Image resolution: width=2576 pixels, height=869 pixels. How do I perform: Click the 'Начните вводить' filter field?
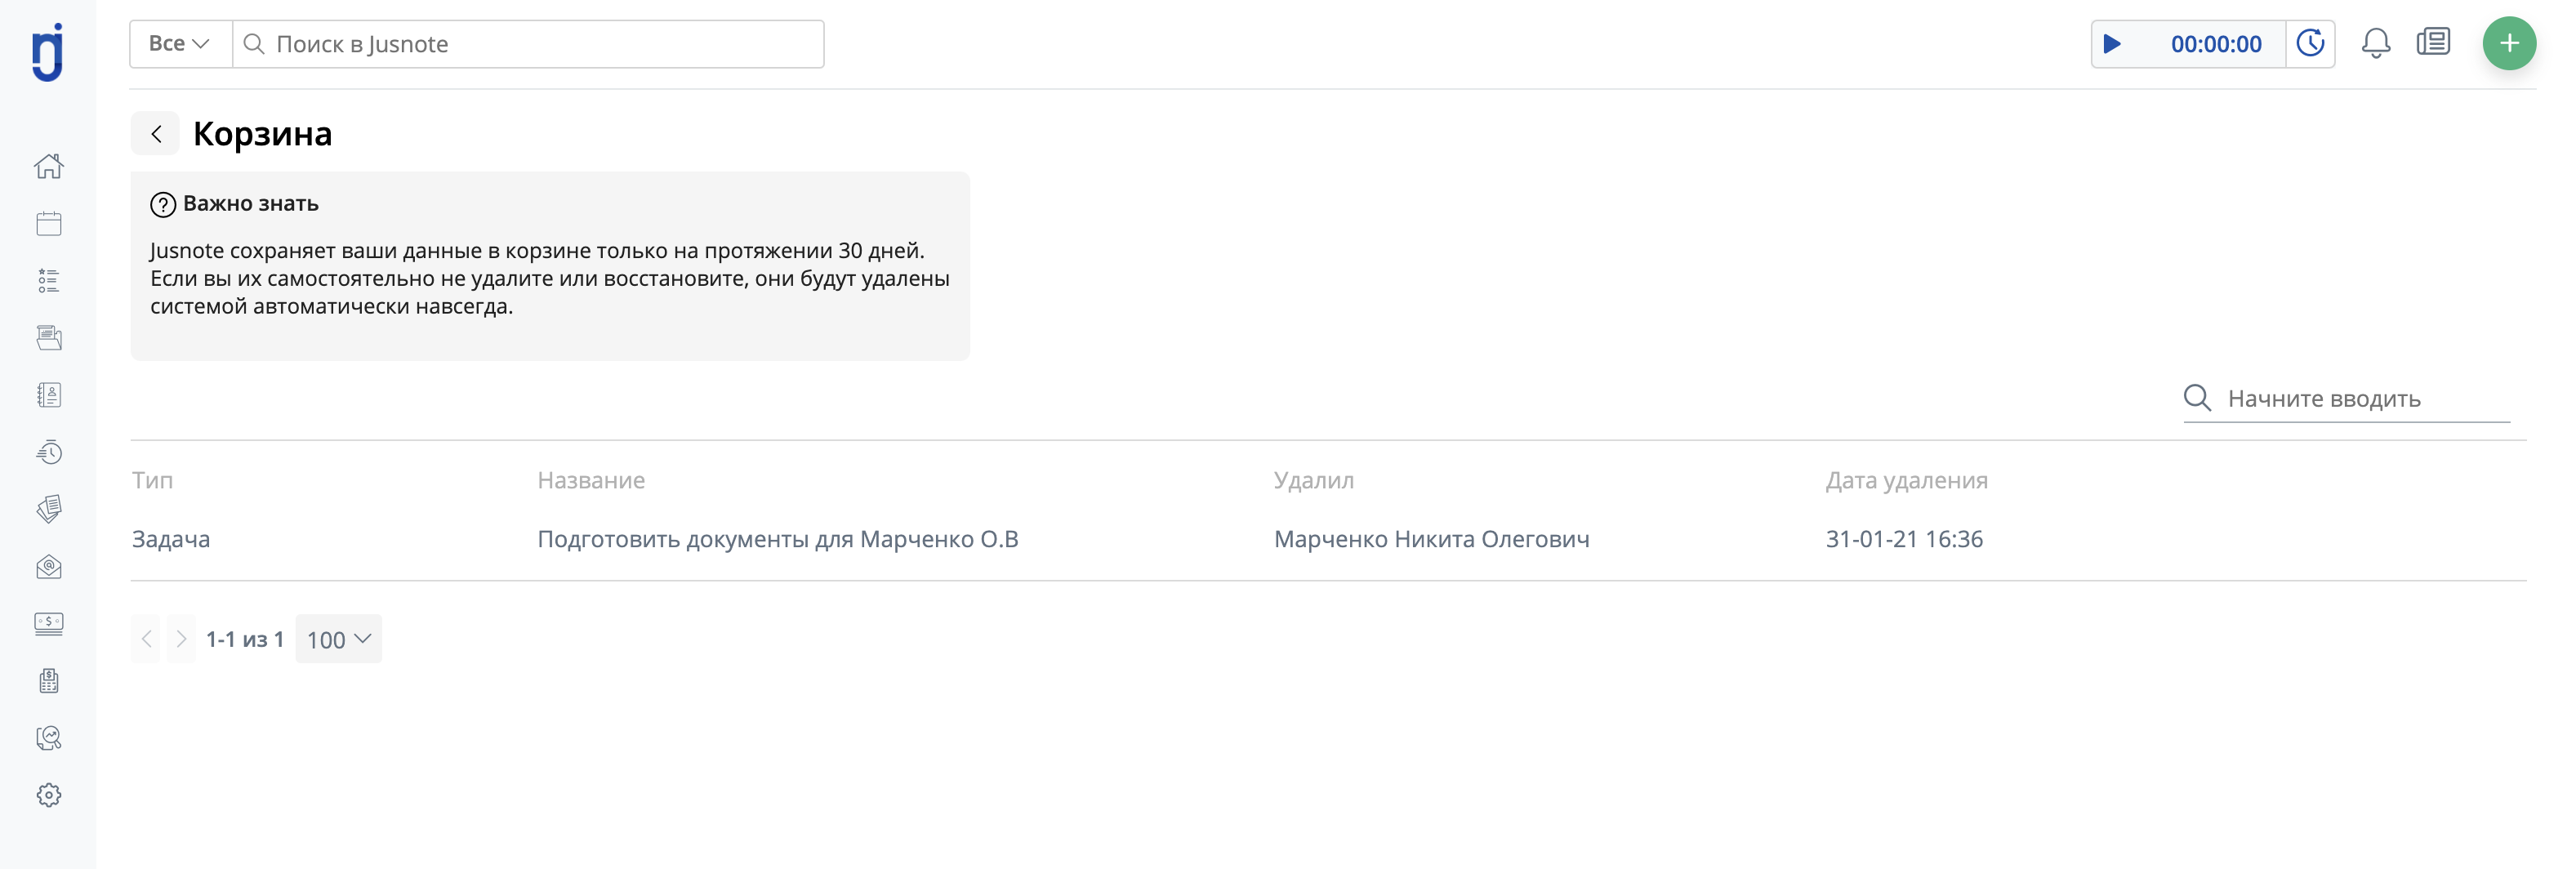2346,398
